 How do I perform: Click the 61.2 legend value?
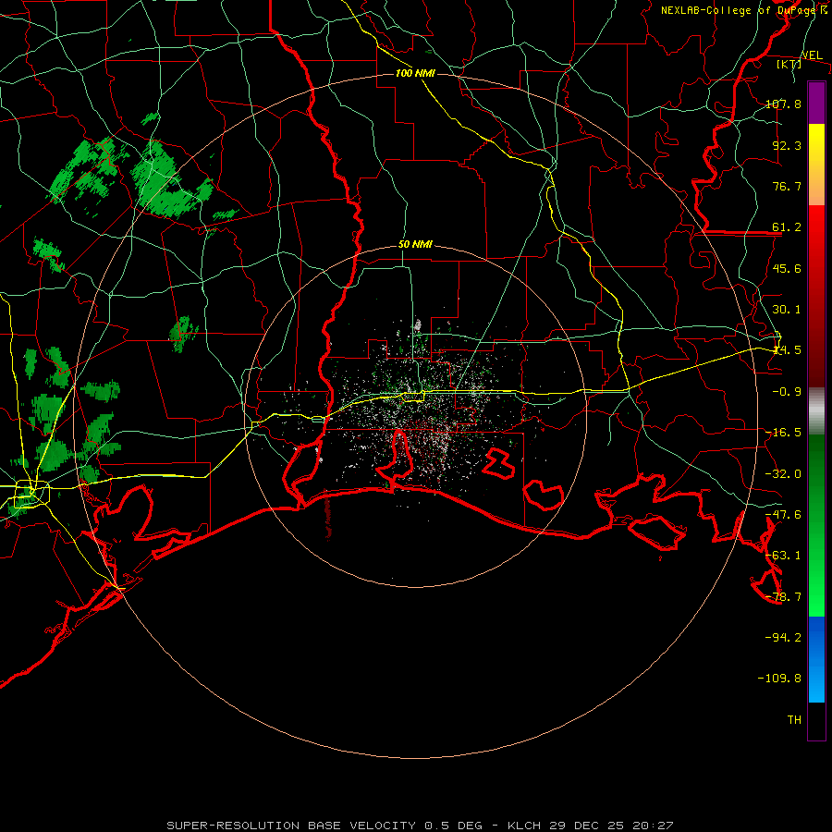pyautogui.click(x=787, y=227)
